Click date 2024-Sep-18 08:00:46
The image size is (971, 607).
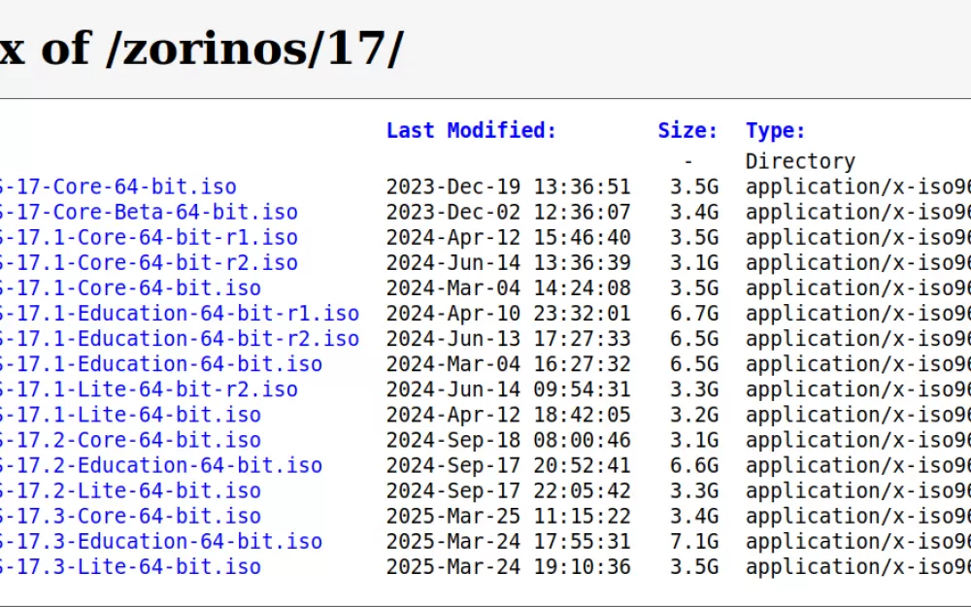(x=509, y=440)
